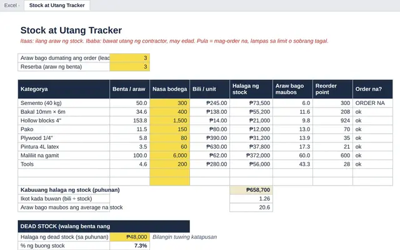The image size is (400, 250).
Task: Edit Pako stock quantity 150
Action: click(169, 129)
